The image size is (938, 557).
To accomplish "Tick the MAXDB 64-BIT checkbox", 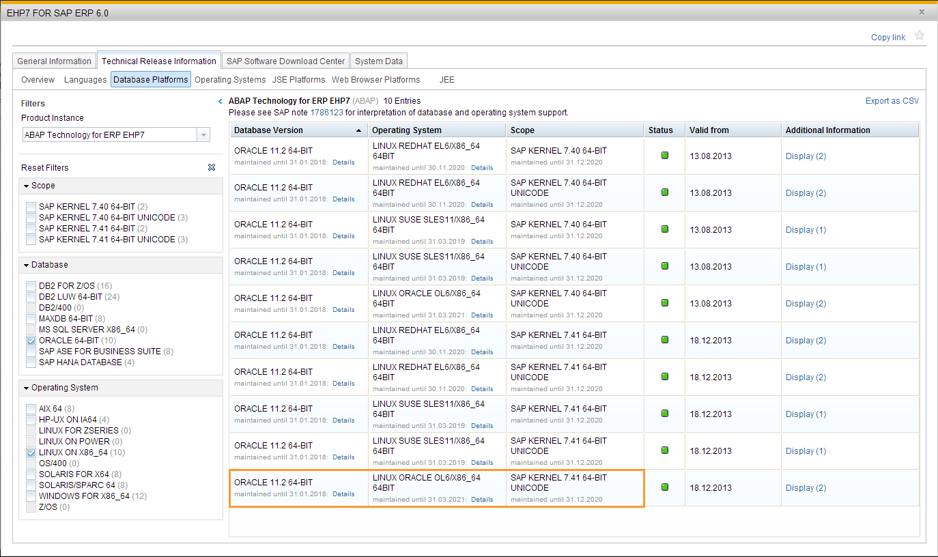I will click(x=31, y=319).
